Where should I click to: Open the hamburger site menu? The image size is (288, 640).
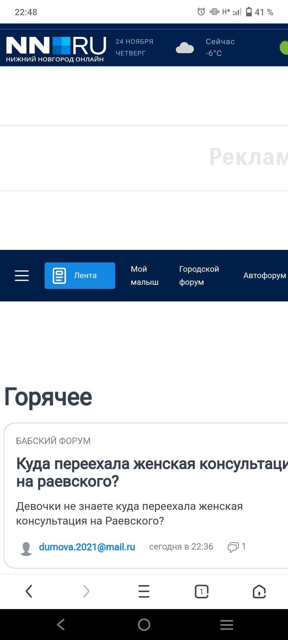point(22,275)
